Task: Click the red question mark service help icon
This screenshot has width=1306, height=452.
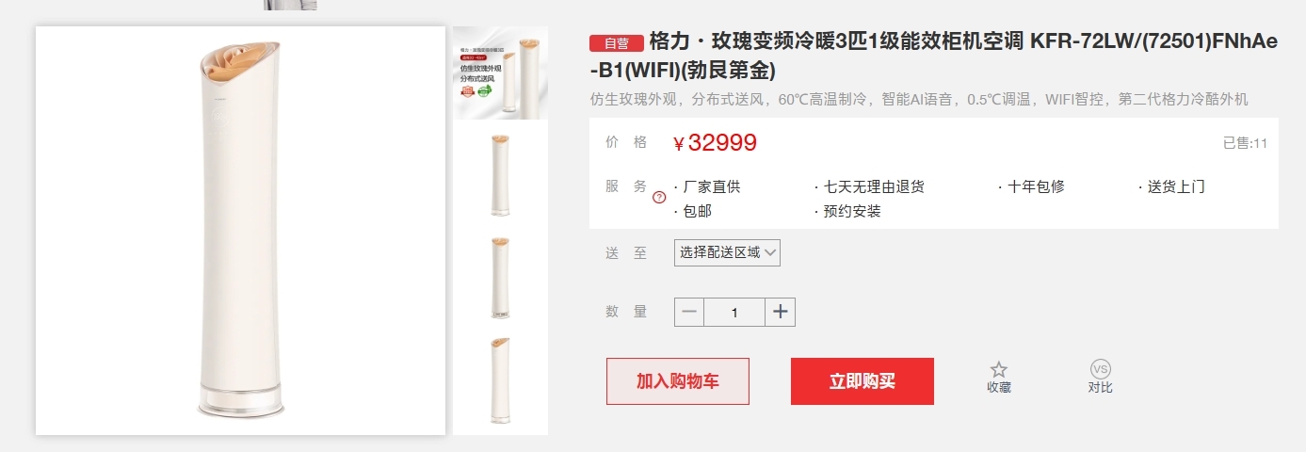Action: point(659,197)
